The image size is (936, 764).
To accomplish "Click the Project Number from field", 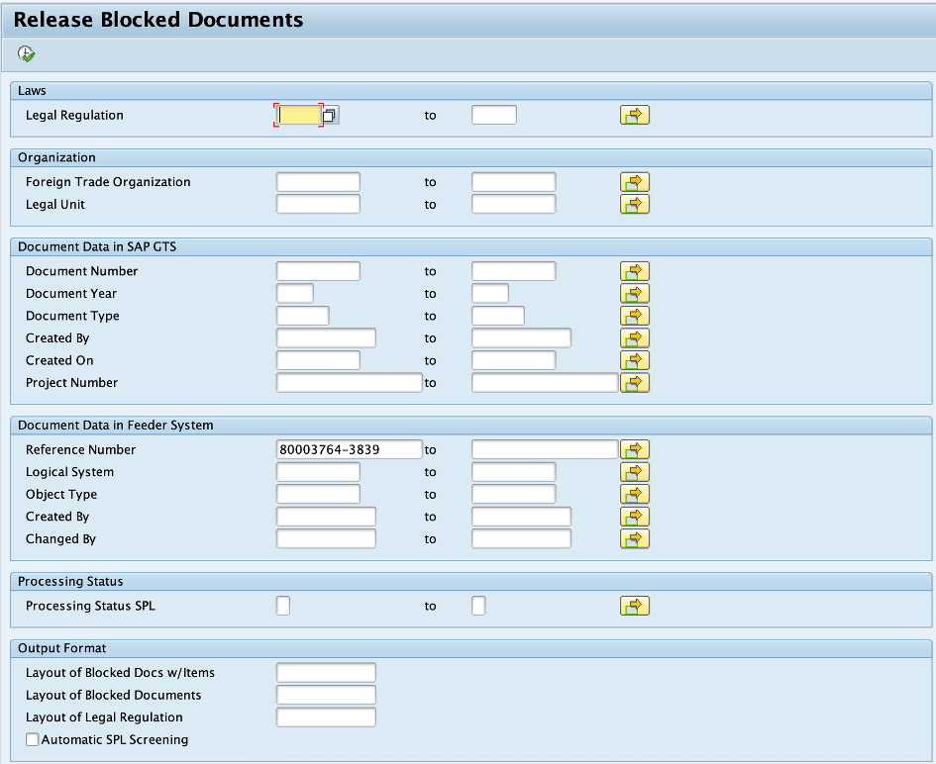I will [350, 383].
